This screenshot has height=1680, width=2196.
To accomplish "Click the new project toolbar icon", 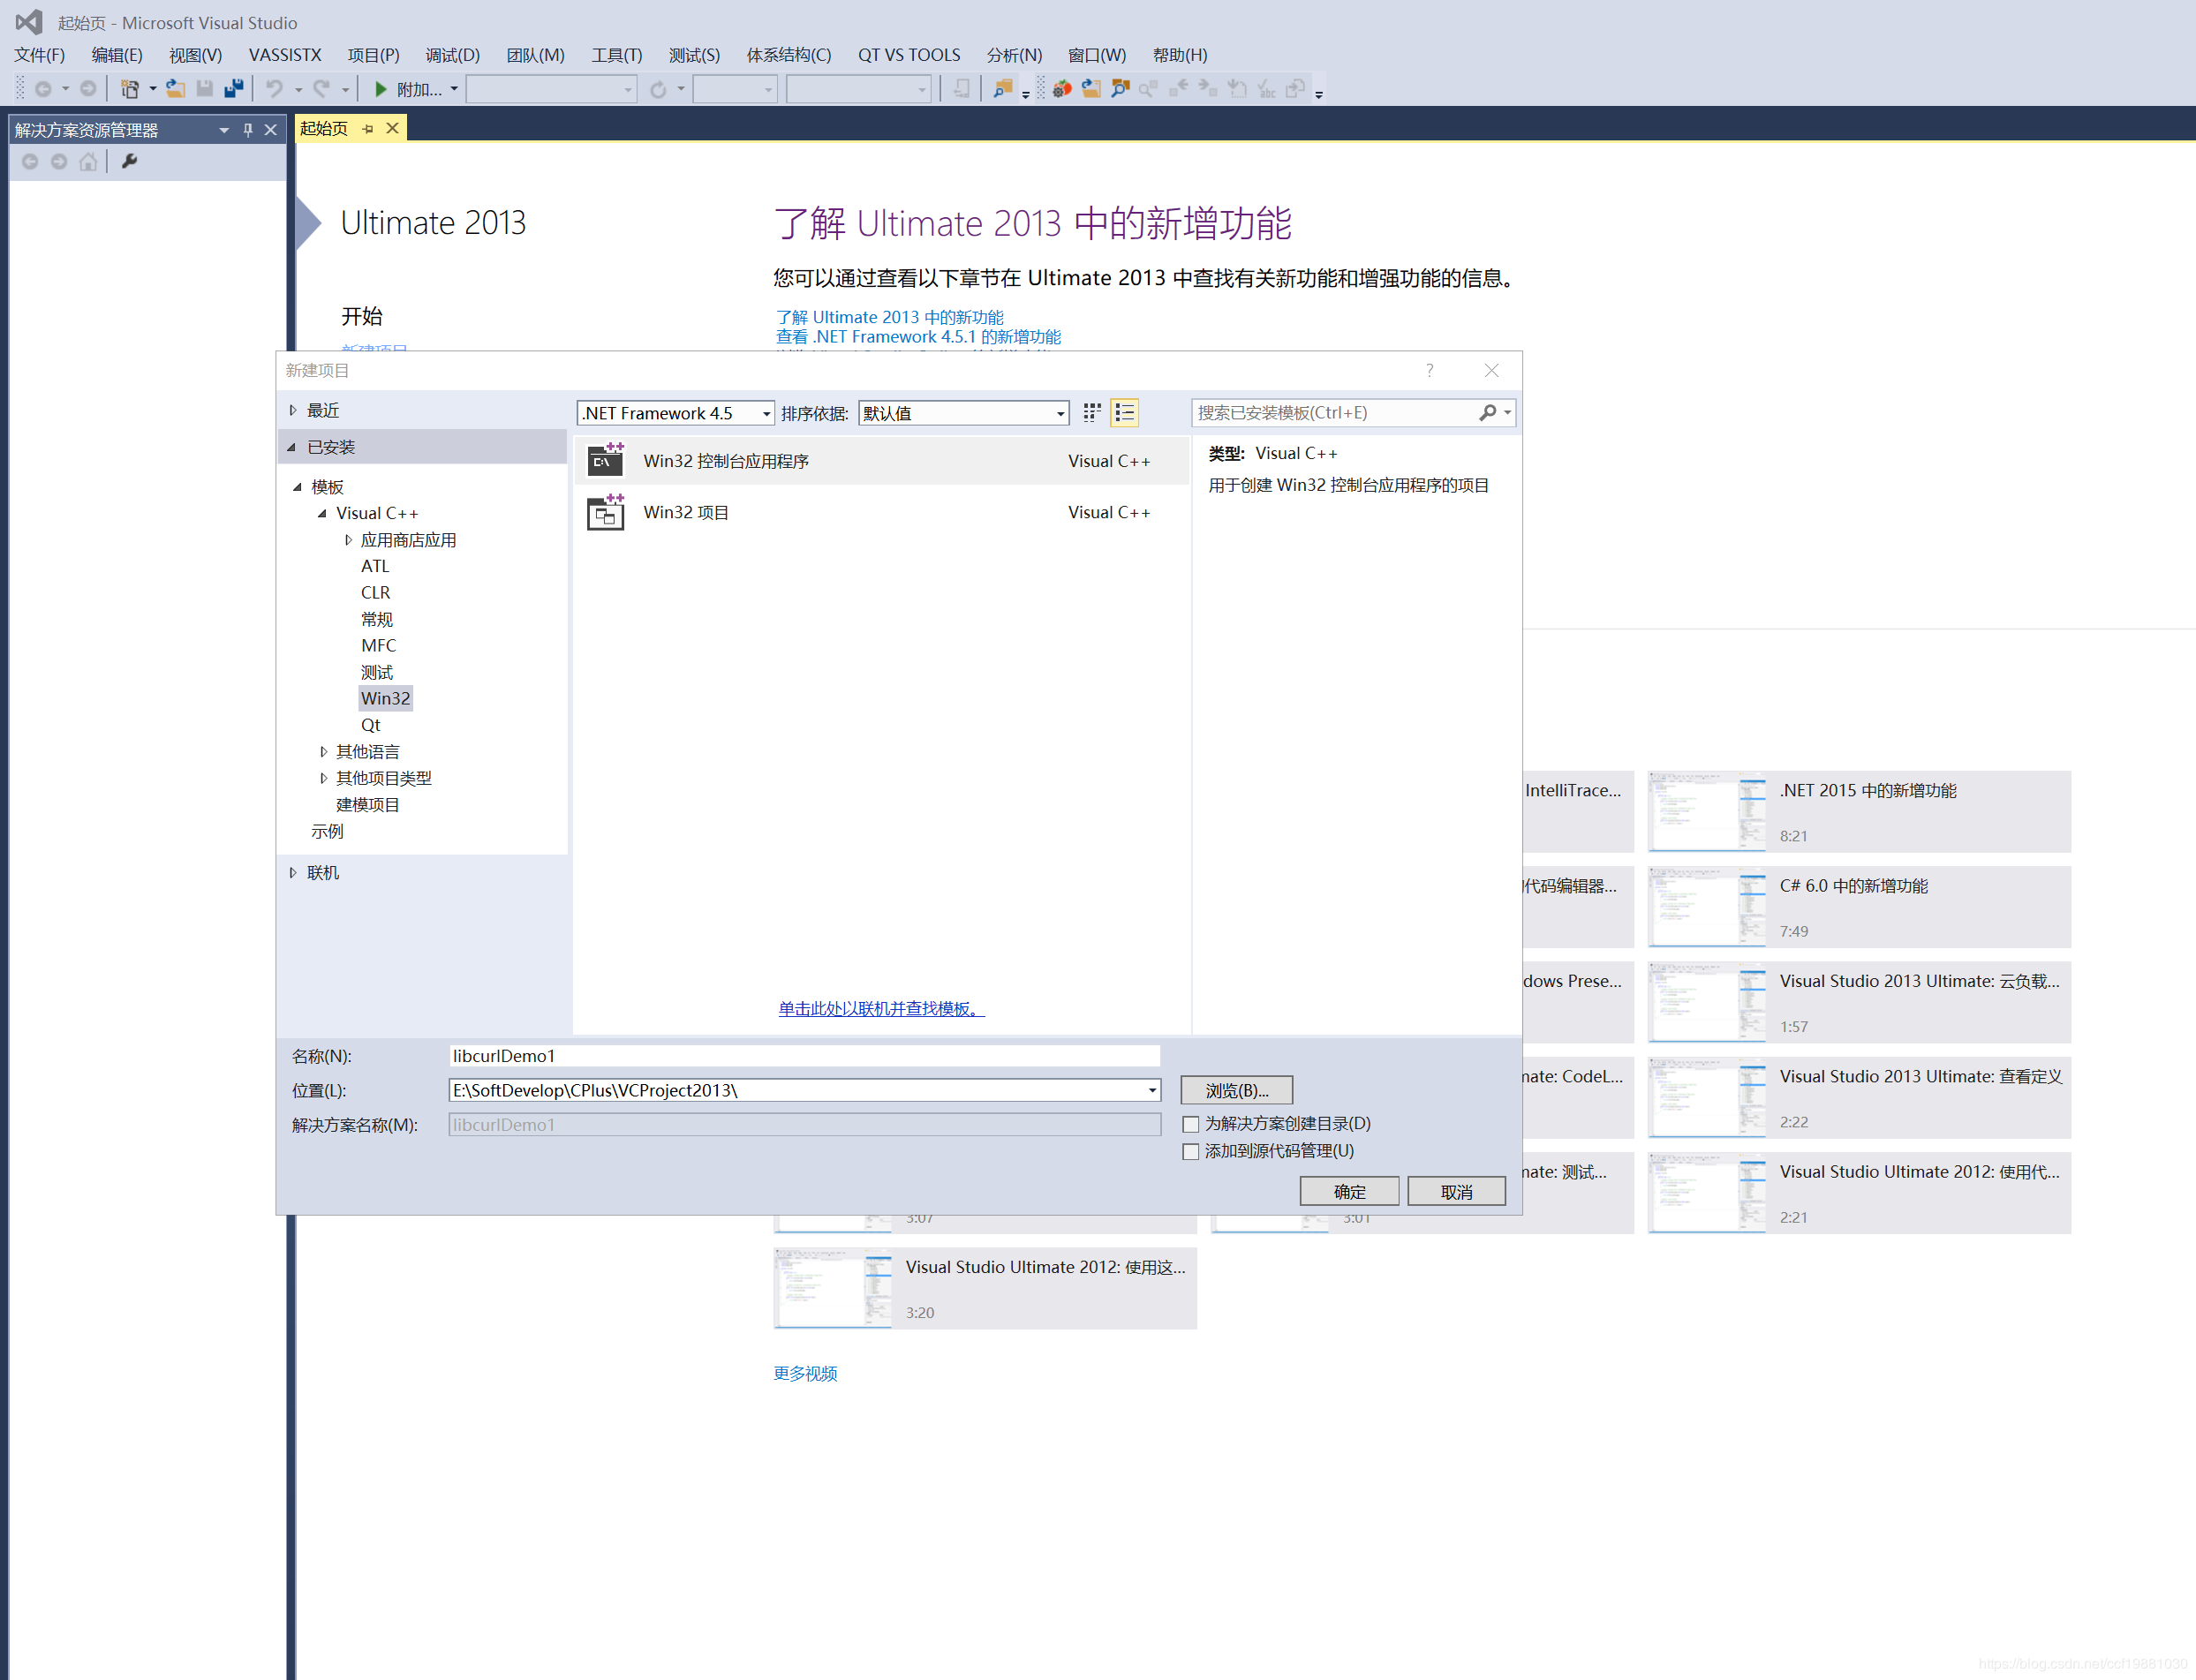I will pos(130,89).
